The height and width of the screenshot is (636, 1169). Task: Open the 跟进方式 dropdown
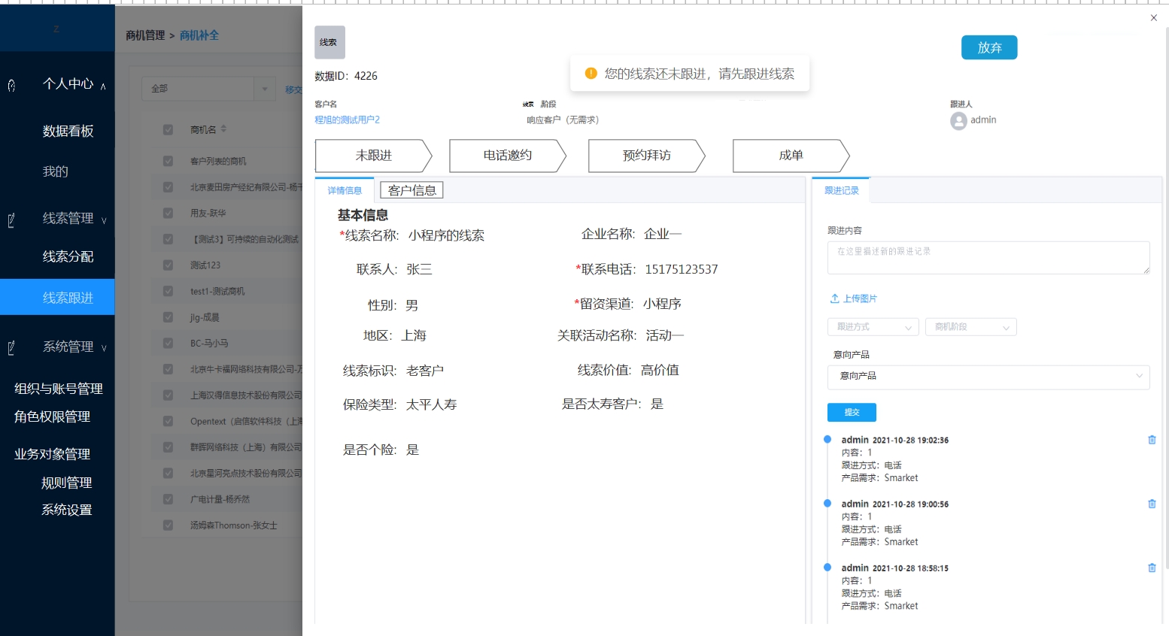pos(873,327)
